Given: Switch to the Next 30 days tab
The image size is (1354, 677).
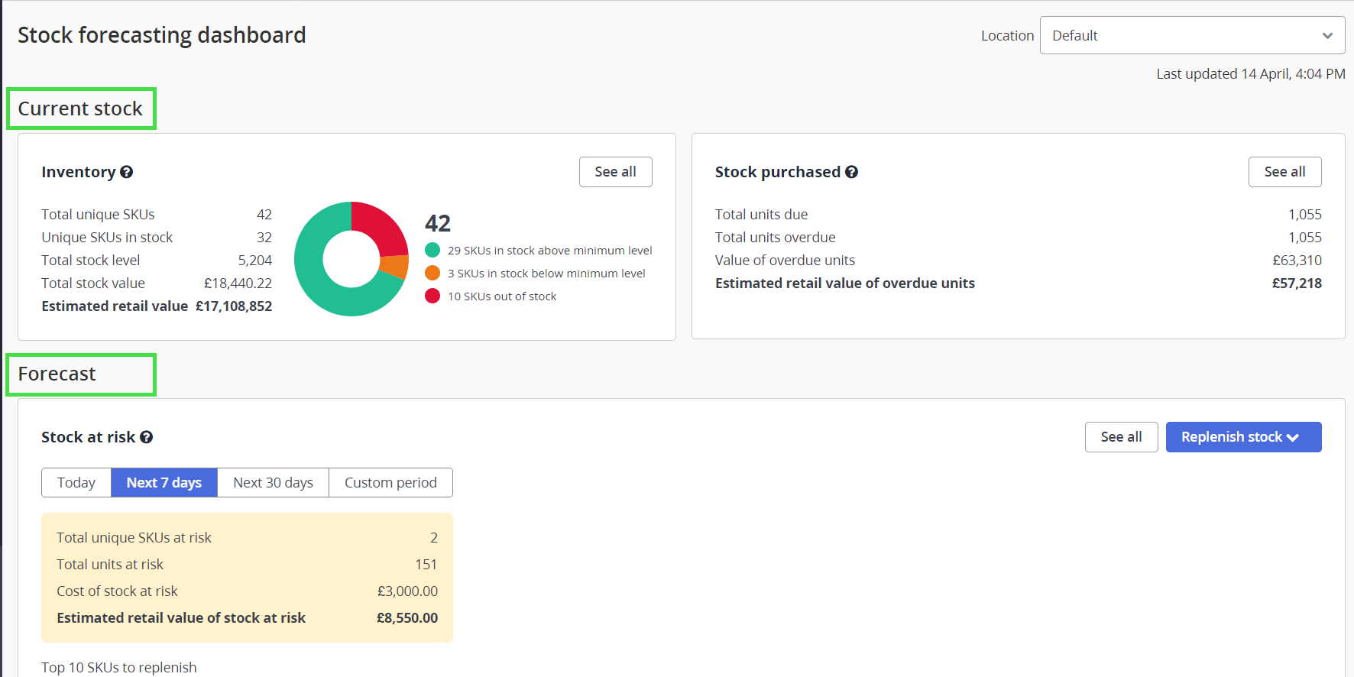Looking at the screenshot, I should (x=273, y=483).
